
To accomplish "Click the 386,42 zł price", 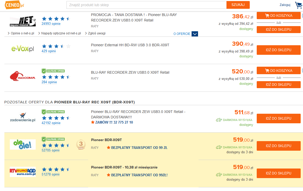I will 243,17.
